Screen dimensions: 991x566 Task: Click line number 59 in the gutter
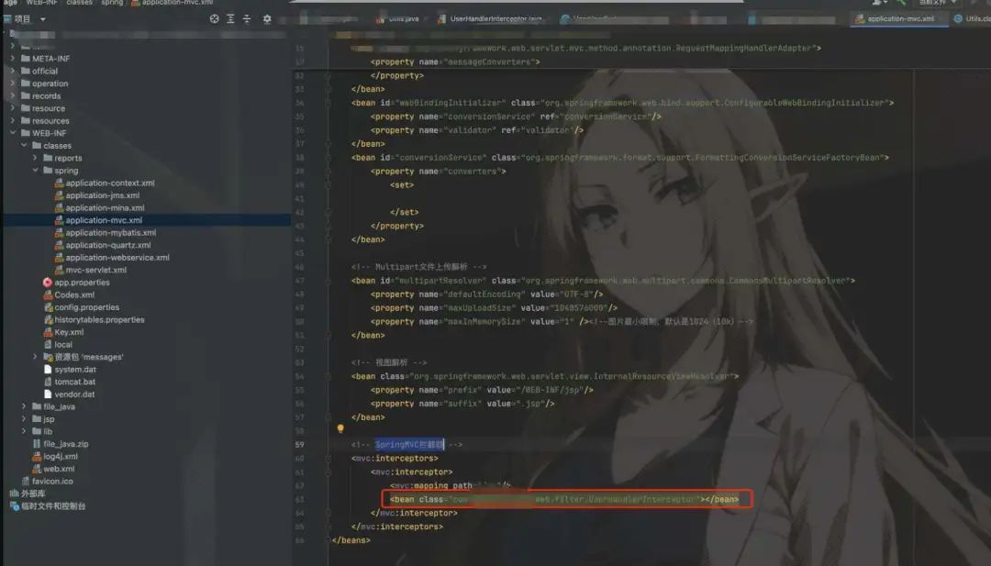pos(299,445)
